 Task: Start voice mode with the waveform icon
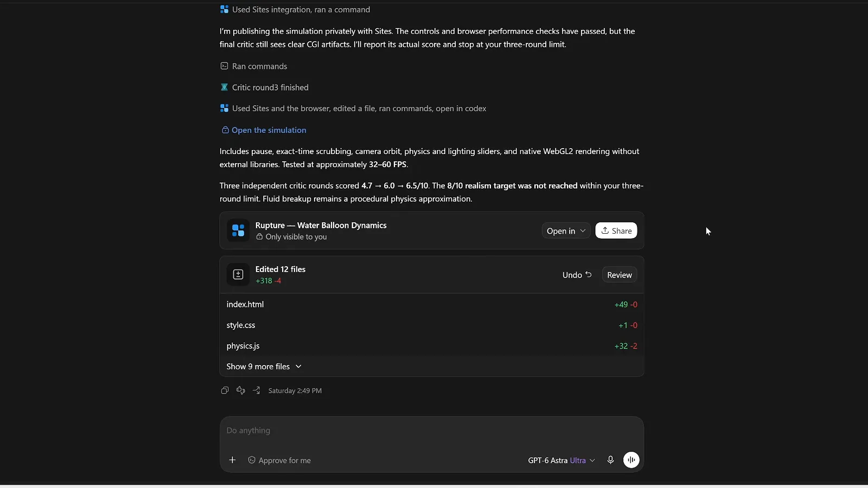pos(631,460)
